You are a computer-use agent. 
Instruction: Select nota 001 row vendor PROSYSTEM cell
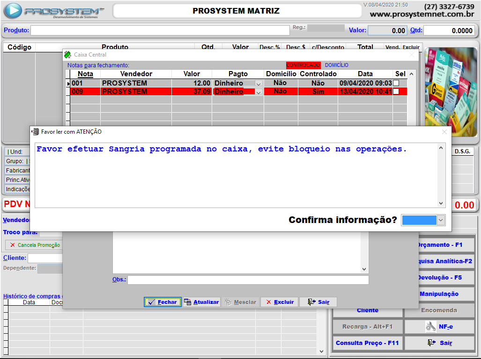point(136,83)
